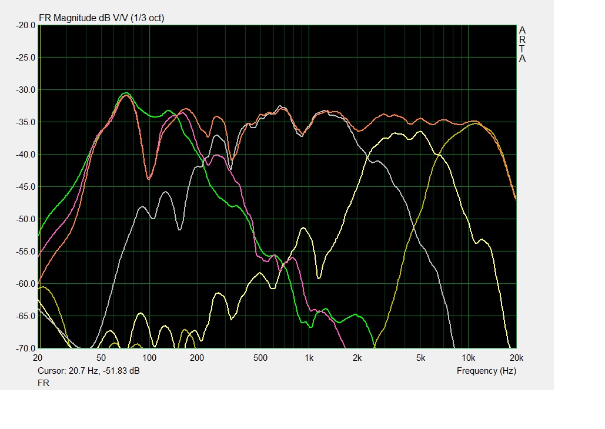The width and height of the screenshot is (605, 429).
Task: Click the '-45.0' y-axis label
Action: 25,187
